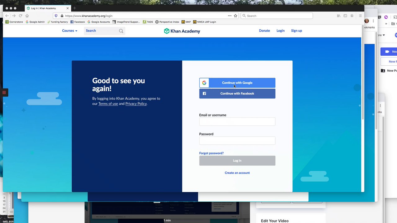
Task: Open the tracking protection shield icon
Action: (x=56, y=16)
